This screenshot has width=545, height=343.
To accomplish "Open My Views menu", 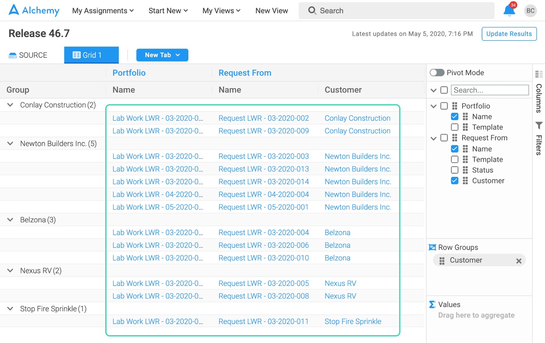I will 221,11.
